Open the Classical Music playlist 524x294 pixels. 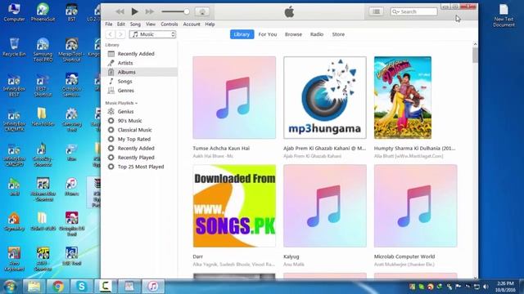click(139, 130)
